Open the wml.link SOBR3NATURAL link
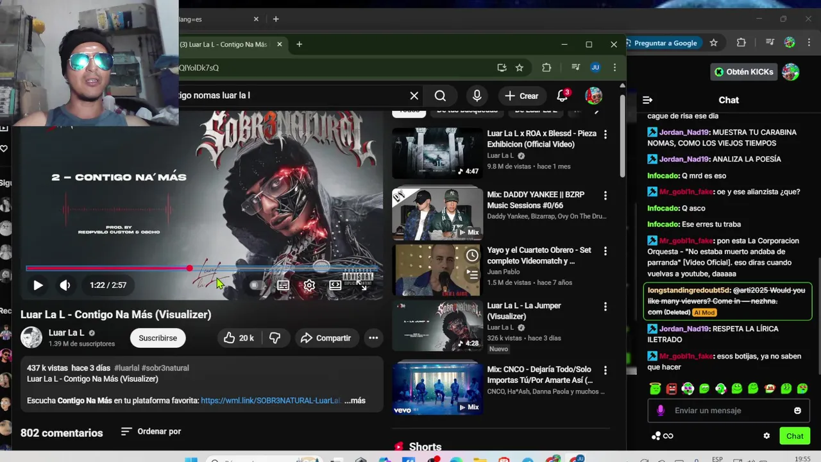 click(x=271, y=400)
